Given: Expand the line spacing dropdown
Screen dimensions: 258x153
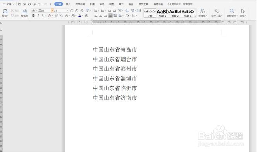Looking at the screenshot, I should click(x=123, y=15).
